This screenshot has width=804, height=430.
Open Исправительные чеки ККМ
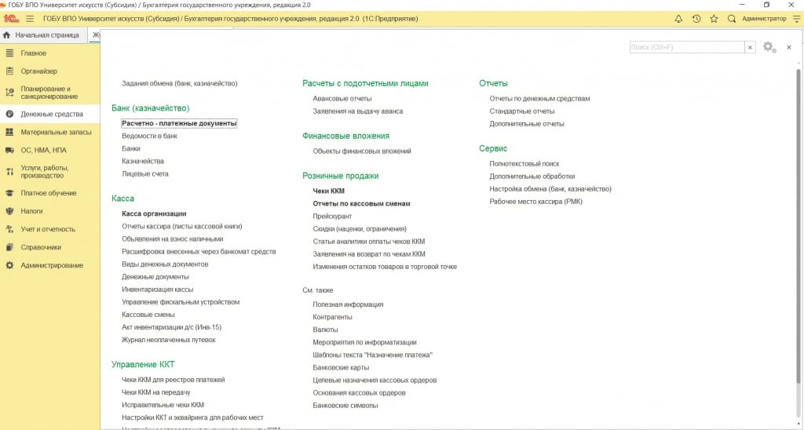click(163, 405)
